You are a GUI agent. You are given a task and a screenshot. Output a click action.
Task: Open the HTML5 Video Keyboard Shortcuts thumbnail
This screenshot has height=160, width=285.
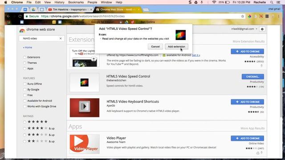point(85,108)
